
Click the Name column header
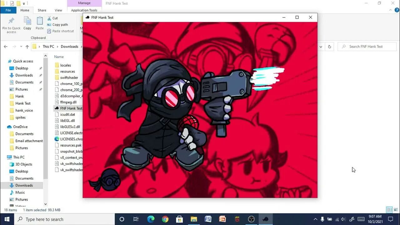pyautogui.click(x=59, y=57)
